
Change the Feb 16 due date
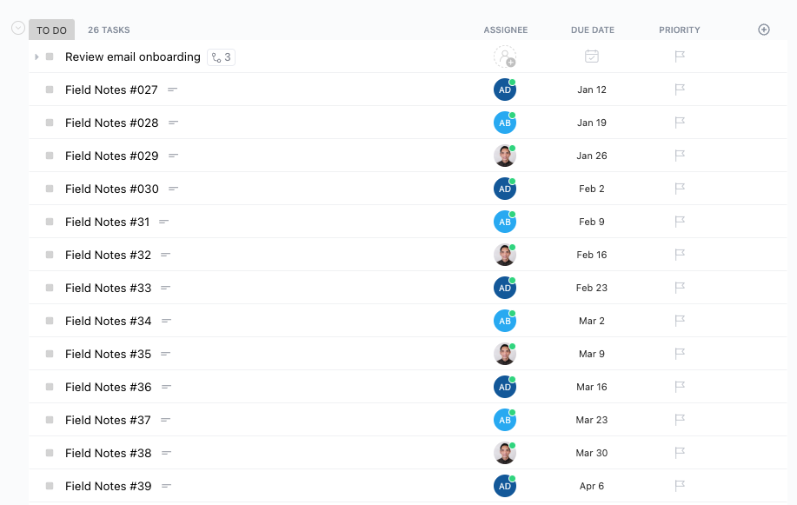click(592, 255)
